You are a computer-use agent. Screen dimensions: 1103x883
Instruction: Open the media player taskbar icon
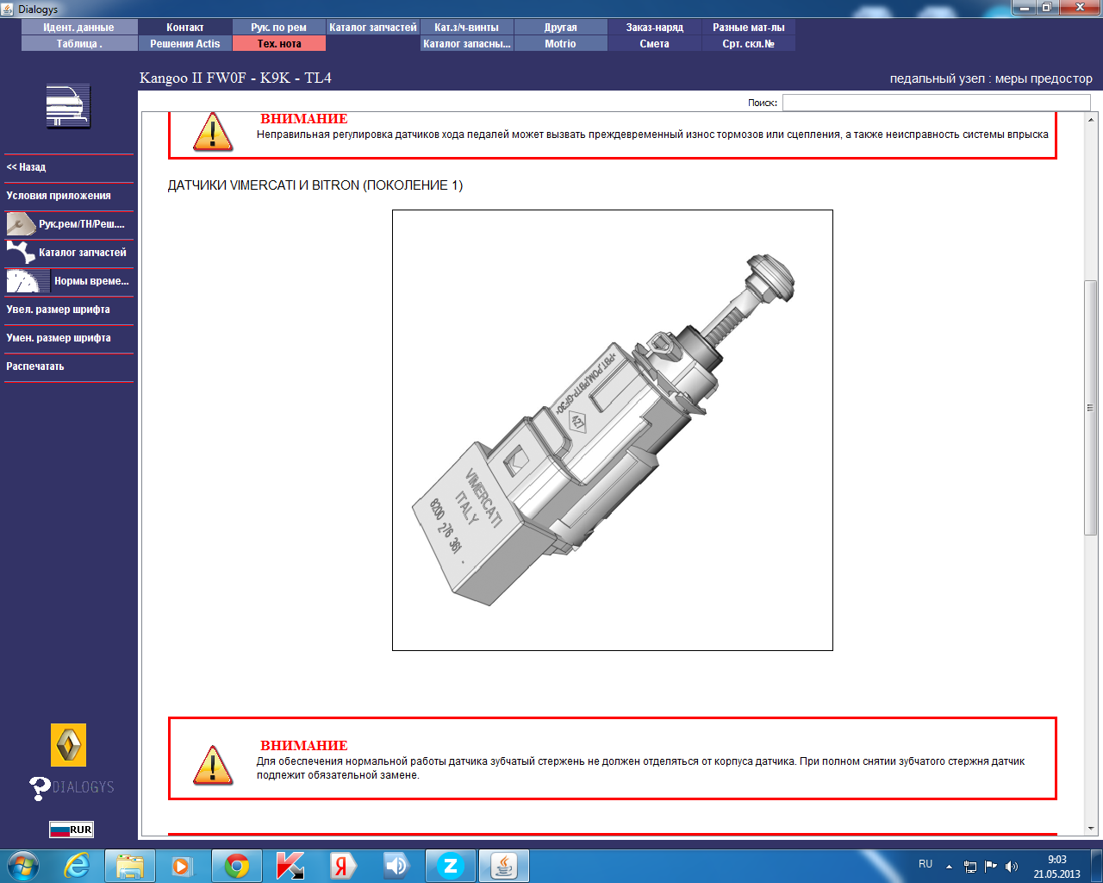(182, 866)
